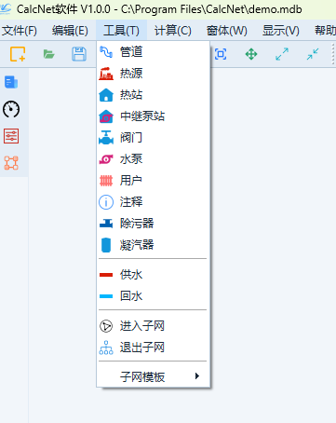This screenshot has width=336, height=423.
Task: Select the 热源 heat source factory icon
Action: tap(106, 74)
